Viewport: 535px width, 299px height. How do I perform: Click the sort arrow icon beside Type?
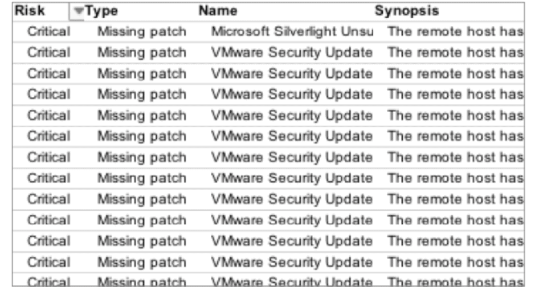point(79,11)
